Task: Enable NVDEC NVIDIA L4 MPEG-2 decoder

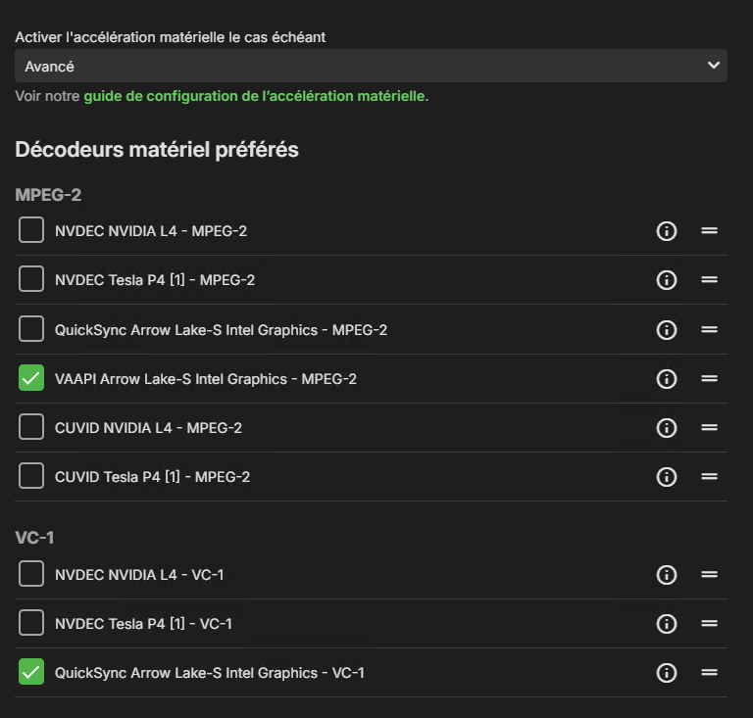Action: pos(31,231)
